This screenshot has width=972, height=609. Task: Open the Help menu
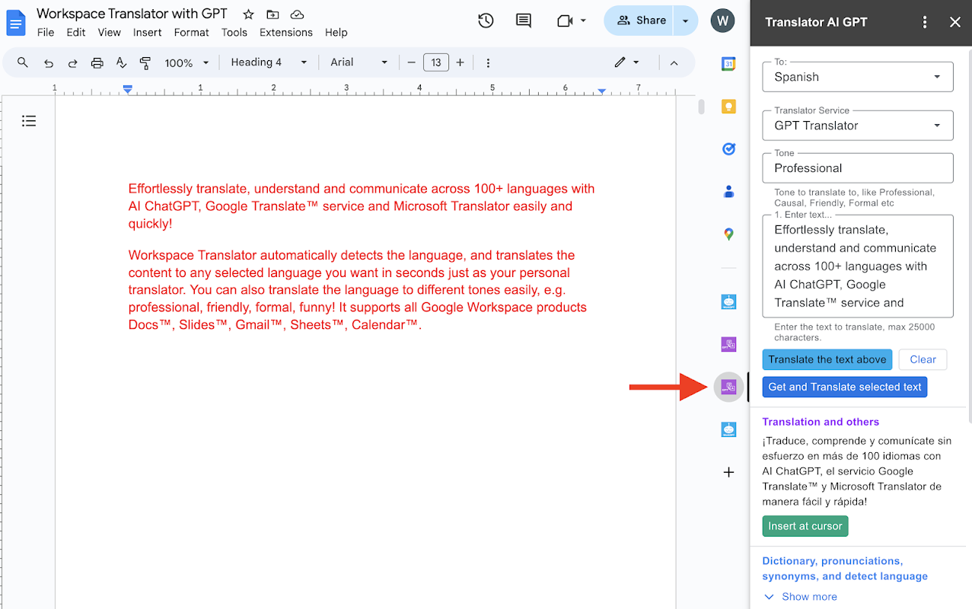[x=336, y=32]
